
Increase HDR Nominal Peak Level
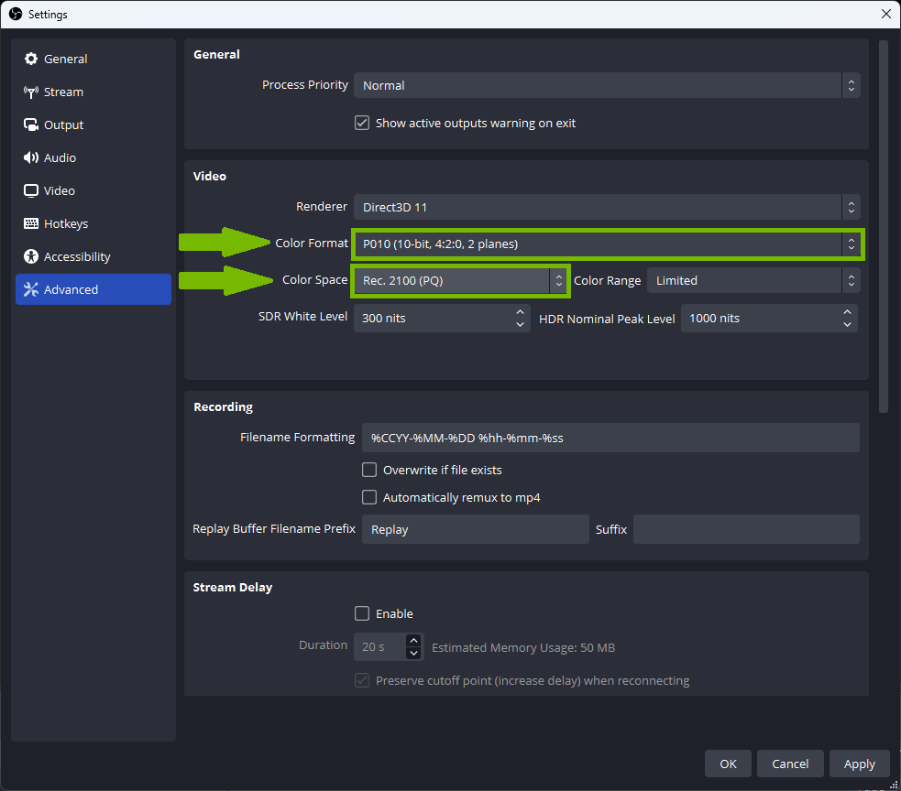[x=847, y=311]
